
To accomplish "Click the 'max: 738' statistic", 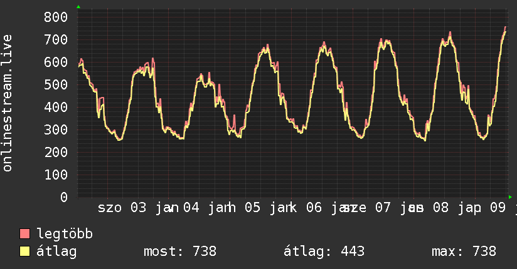I will (x=464, y=251).
